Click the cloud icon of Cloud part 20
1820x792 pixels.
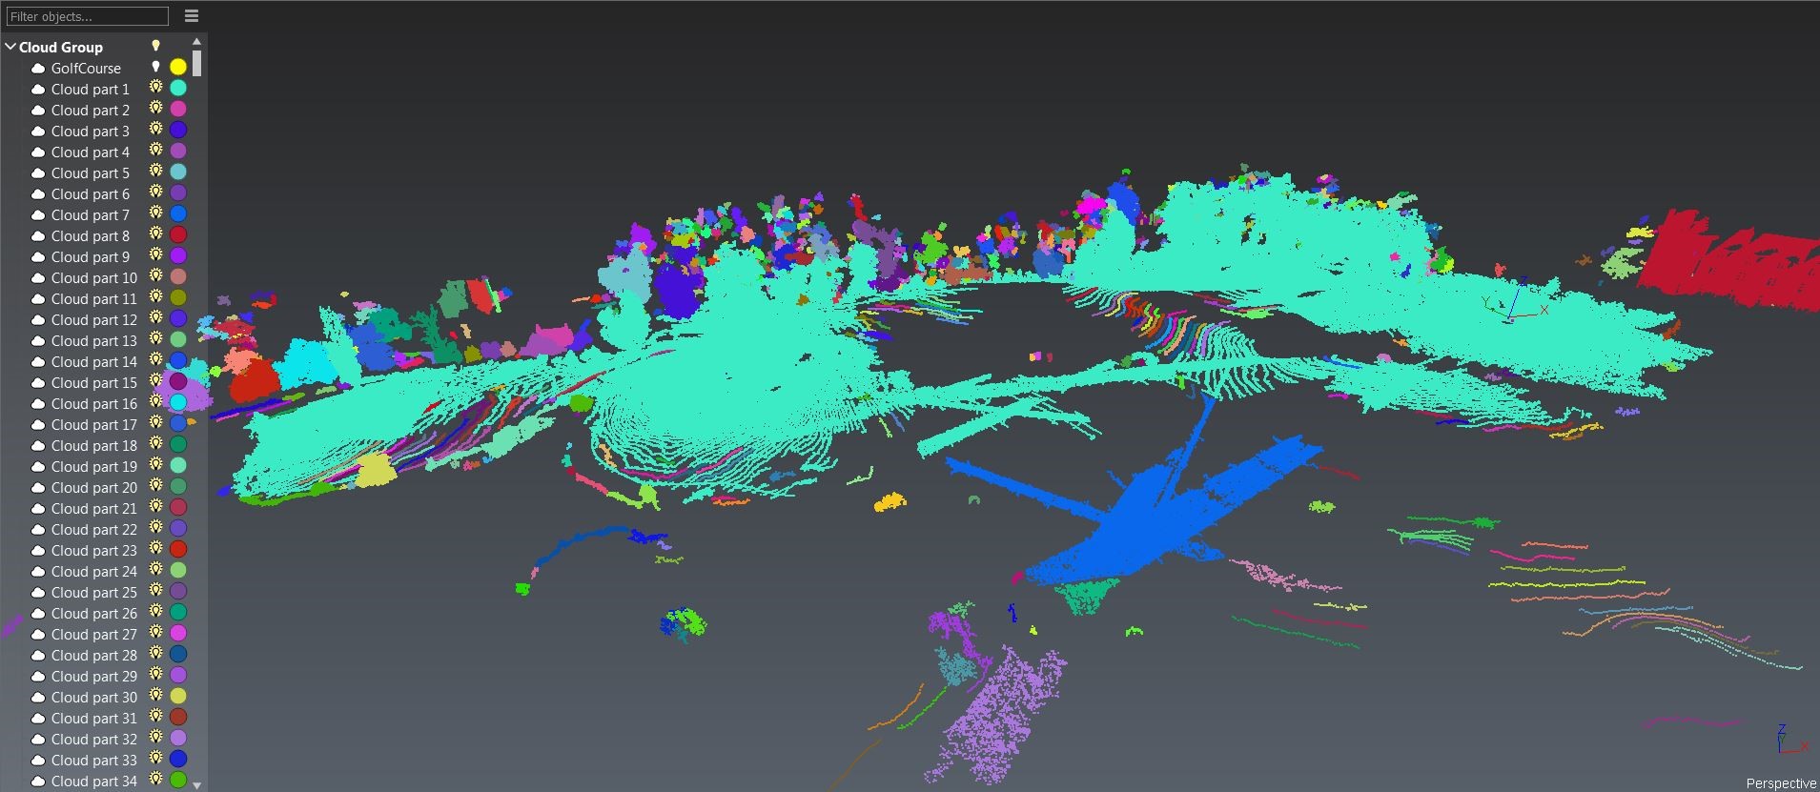point(38,488)
